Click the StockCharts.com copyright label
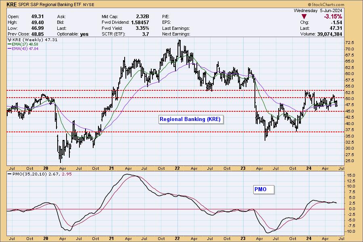The width and height of the screenshot is (363, 242). tap(326, 4)
